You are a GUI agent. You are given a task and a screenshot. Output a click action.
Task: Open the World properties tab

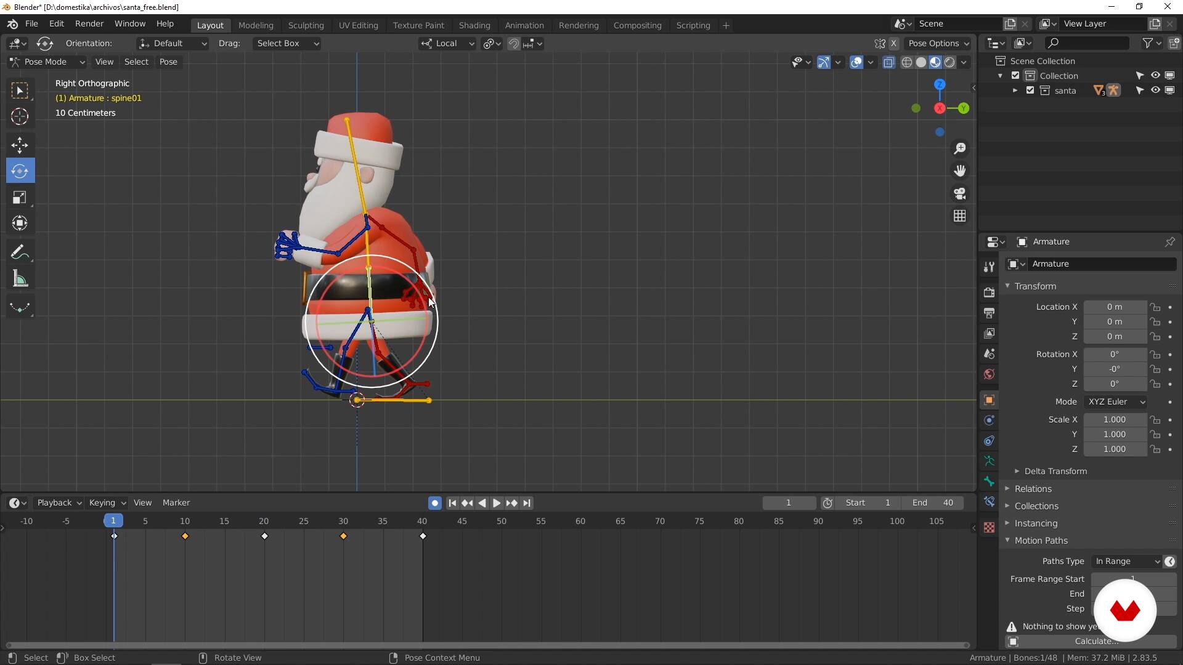pos(990,374)
